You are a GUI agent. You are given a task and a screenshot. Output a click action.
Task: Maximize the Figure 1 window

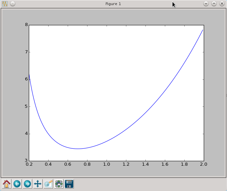(214, 4)
